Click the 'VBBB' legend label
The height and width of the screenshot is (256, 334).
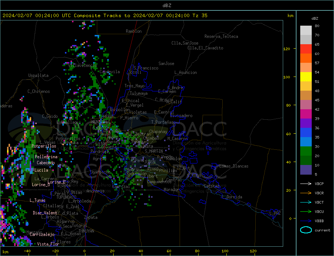[319, 221]
